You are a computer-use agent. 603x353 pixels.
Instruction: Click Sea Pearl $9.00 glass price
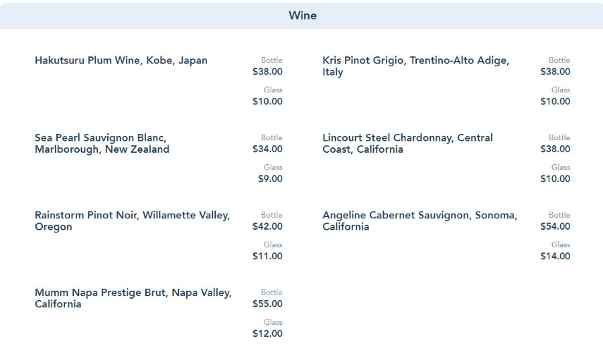tap(270, 179)
